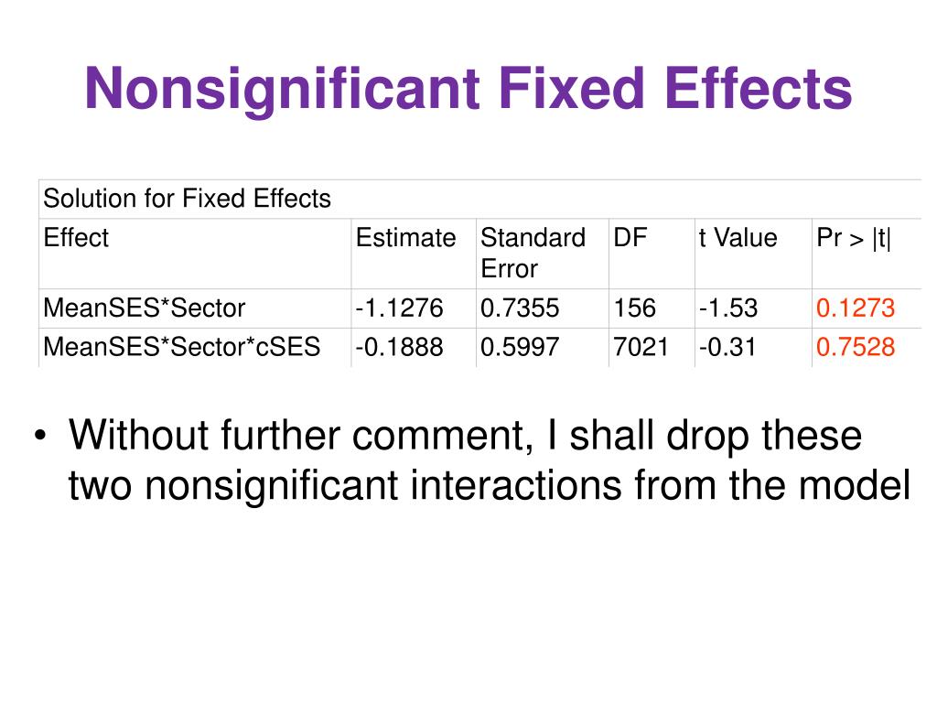Click the DF value 7021
Viewport: 937px width, 703px height.
pyautogui.click(x=641, y=347)
